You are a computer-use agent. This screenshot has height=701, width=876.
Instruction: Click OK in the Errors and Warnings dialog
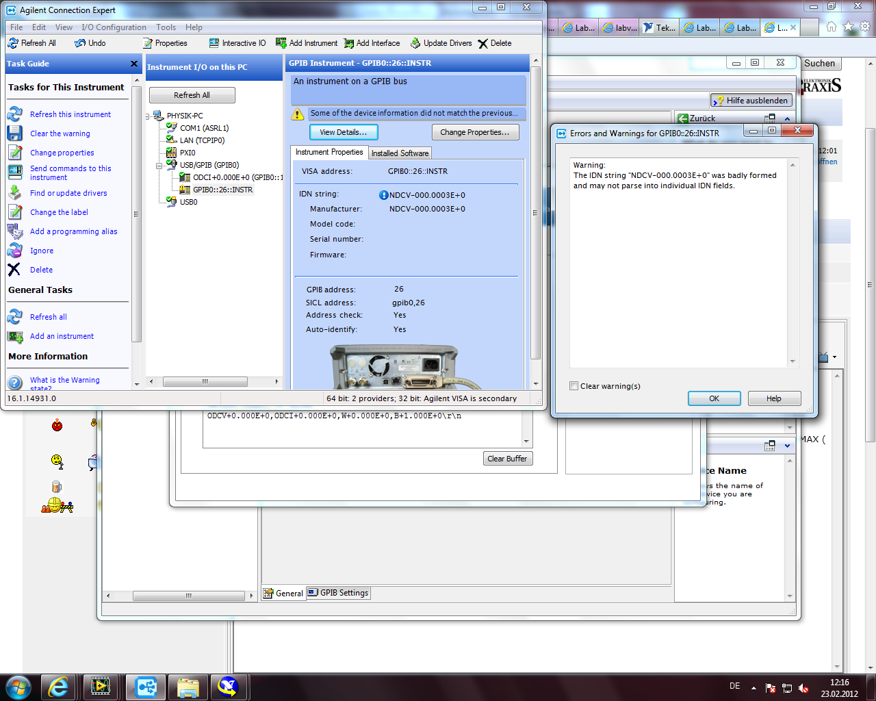[x=714, y=398]
